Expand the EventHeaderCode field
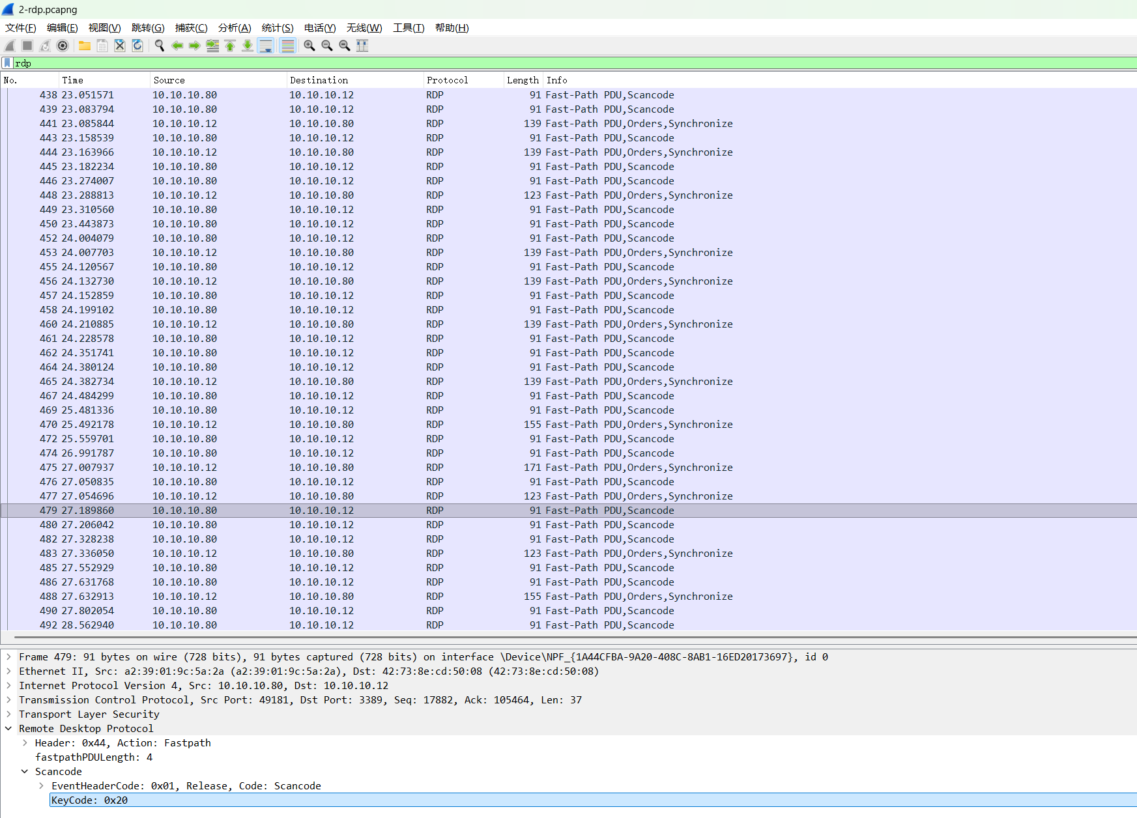This screenshot has height=818, width=1137. (x=42, y=786)
